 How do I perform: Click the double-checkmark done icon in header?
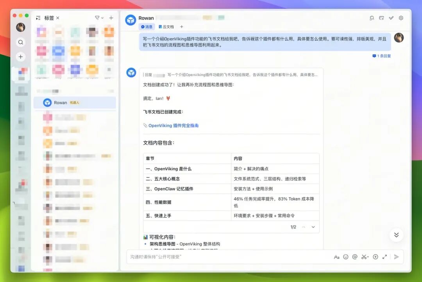(x=391, y=18)
